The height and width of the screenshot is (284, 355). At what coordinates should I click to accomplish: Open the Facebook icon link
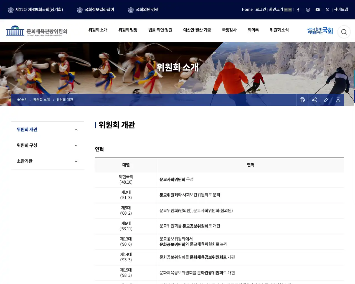pos(298,10)
